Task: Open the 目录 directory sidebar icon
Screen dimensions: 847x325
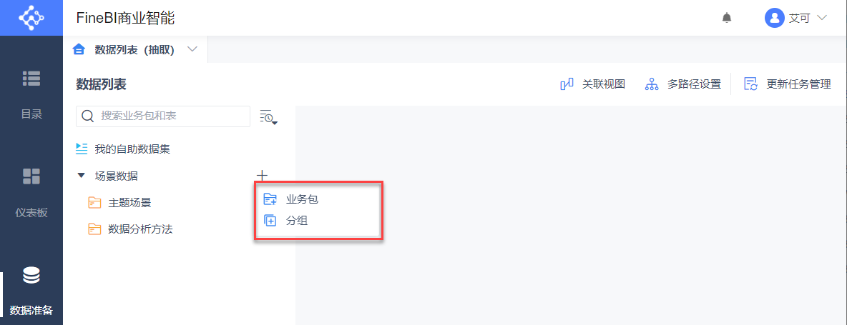Action: [31, 79]
